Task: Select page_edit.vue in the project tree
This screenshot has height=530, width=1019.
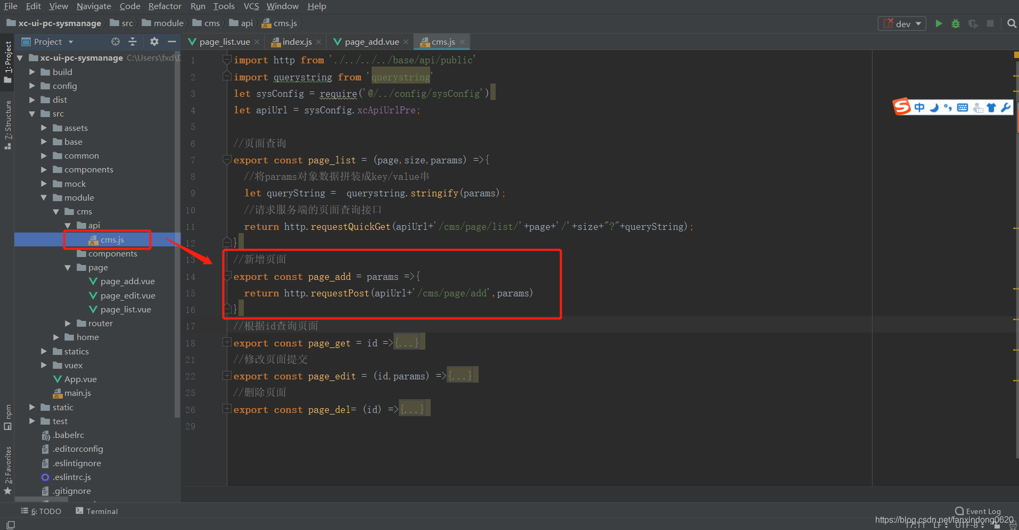Action: tap(128, 295)
